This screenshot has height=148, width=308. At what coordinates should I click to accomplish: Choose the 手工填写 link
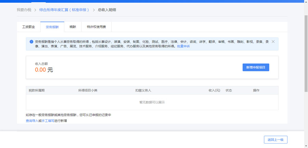(48, 121)
